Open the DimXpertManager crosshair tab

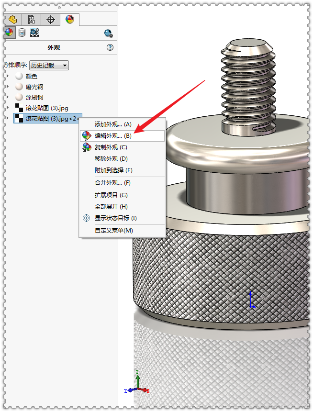point(50,20)
